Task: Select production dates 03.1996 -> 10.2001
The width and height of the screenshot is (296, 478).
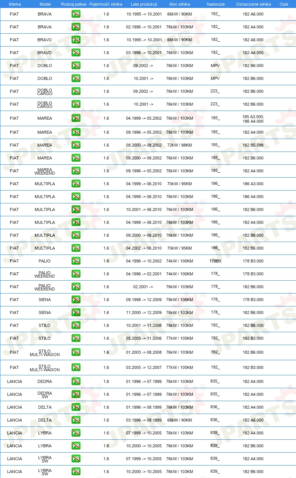Action: 144,53
